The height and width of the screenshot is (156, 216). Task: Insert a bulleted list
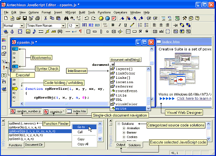pos(146,25)
